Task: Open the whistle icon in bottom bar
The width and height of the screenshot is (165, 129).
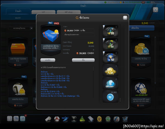Action: pyautogui.click(x=48, y=119)
